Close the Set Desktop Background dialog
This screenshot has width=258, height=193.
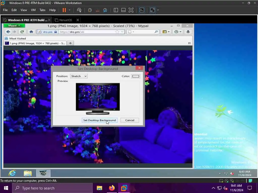point(139,68)
